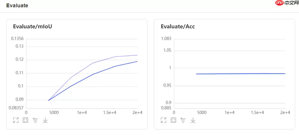This screenshot has width=299, height=135.
Task: Click the Evaluate/mIoU chart title
Action: click(32, 27)
